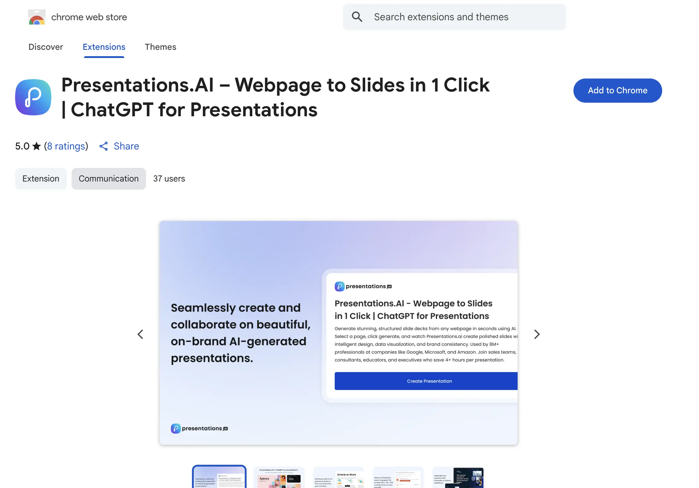Click the search magnifier icon
The width and height of the screenshot is (699, 488).
(x=357, y=17)
